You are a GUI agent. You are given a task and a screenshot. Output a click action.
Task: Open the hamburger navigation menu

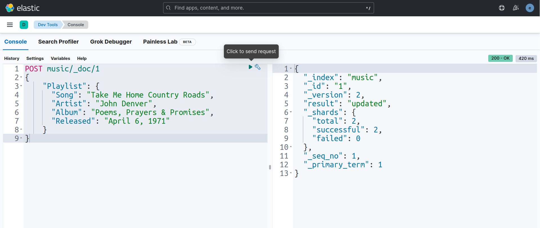[x=10, y=25]
